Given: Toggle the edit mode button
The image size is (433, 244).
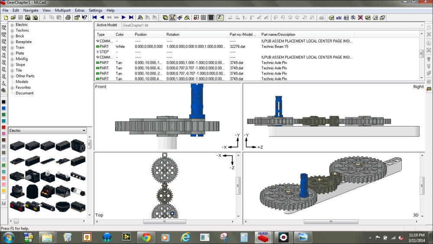Looking at the screenshot, I should [173, 18].
